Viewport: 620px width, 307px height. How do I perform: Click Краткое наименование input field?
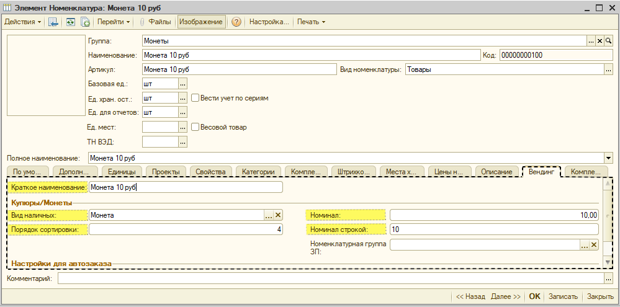[x=186, y=187]
